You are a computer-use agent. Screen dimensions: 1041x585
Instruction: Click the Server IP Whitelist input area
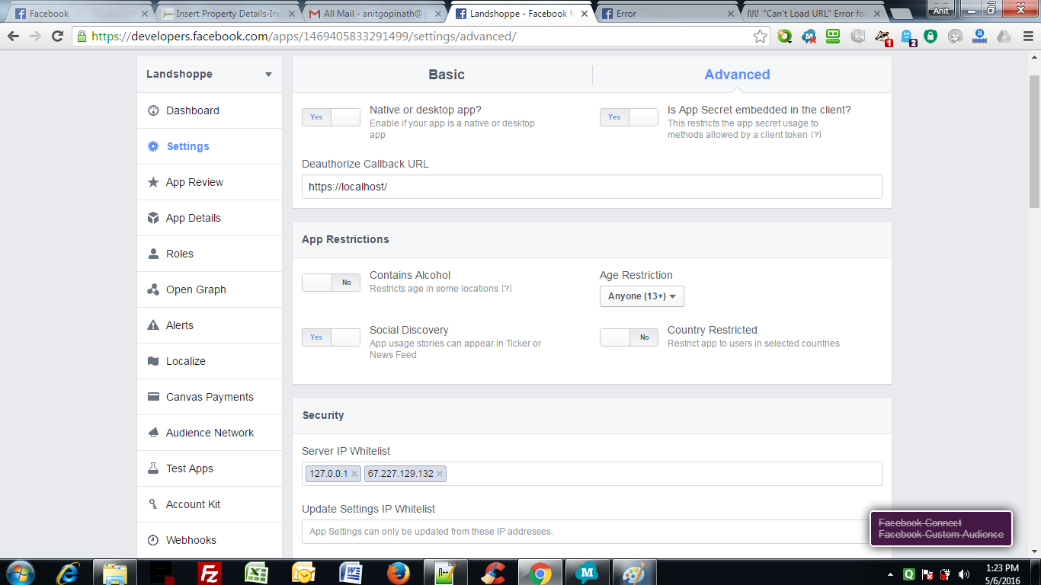point(592,474)
